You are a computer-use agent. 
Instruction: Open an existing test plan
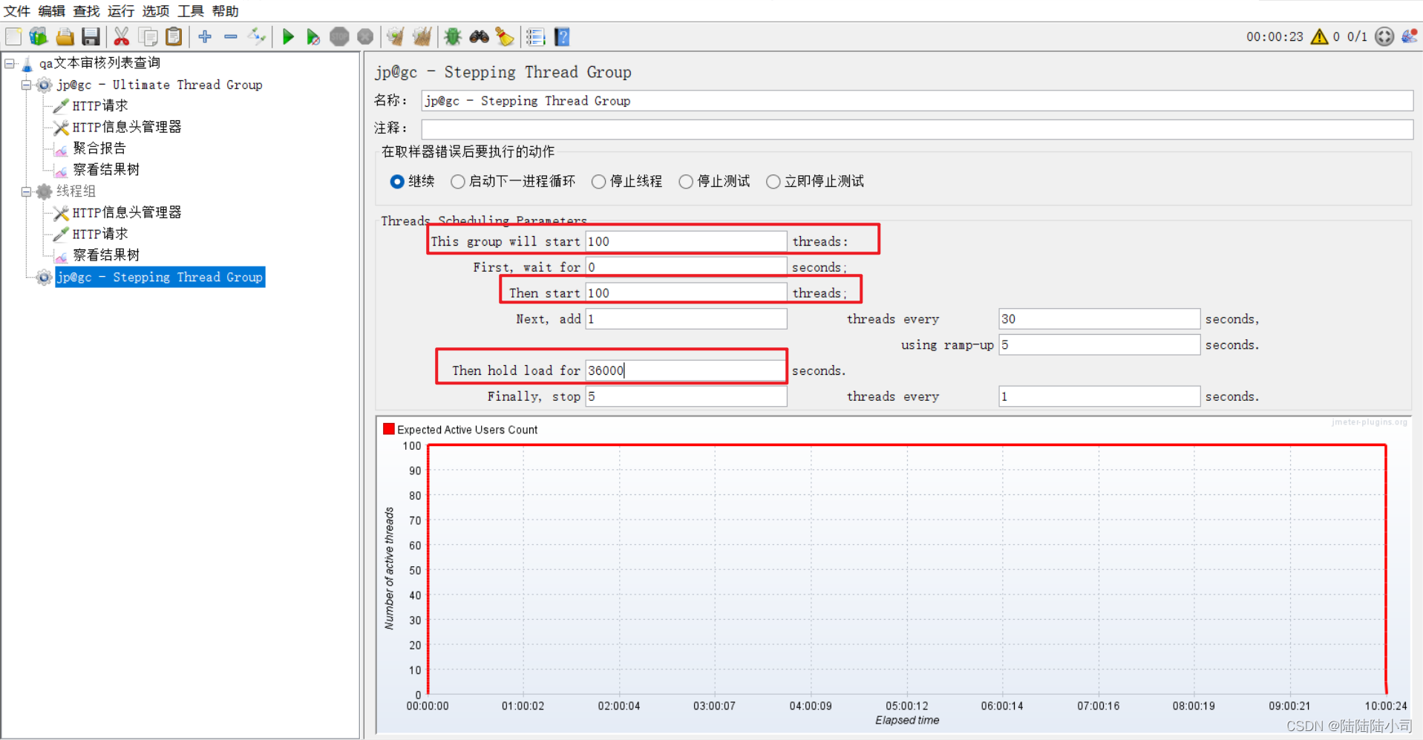pos(65,36)
